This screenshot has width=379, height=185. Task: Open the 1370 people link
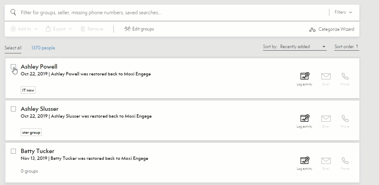pos(43,48)
